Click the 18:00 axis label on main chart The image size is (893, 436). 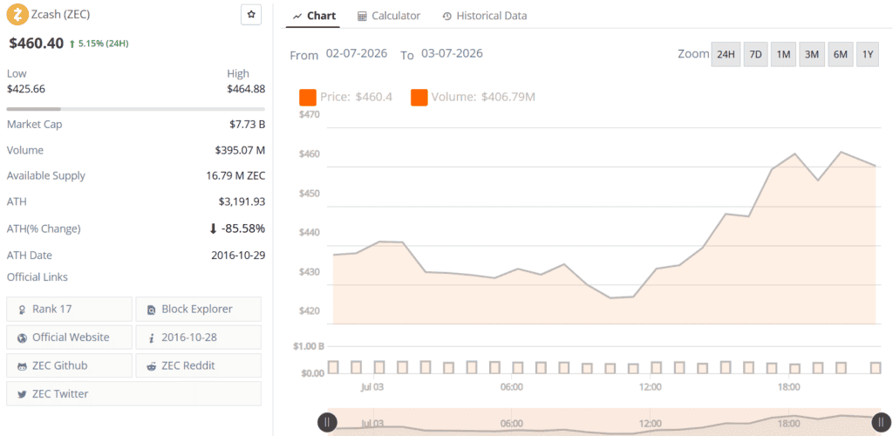(788, 387)
